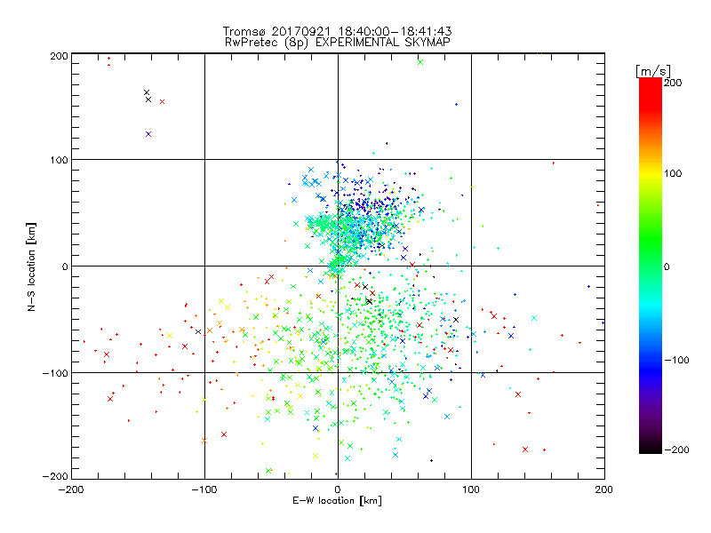The width and height of the screenshot is (711, 533).
Task: Click the y-axis tick label "-200"
Action: [x=55, y=477]
